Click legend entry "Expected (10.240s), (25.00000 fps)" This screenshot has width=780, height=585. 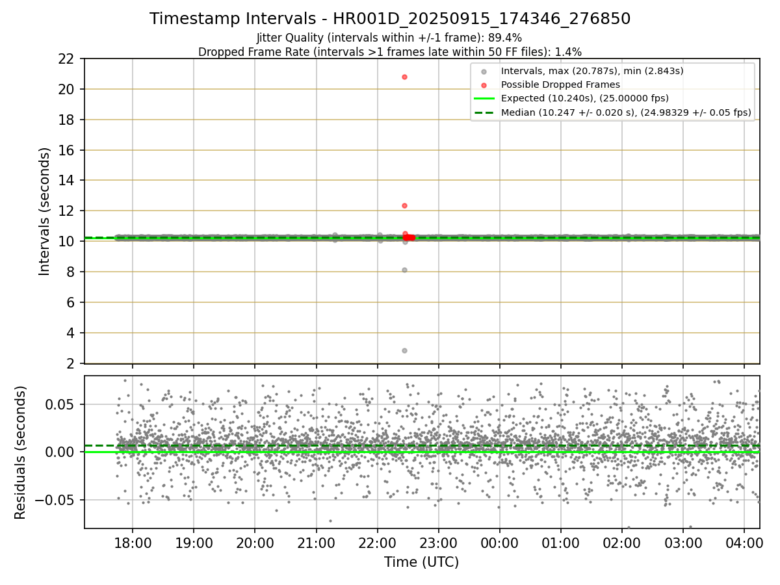click(x=585, y=98)
